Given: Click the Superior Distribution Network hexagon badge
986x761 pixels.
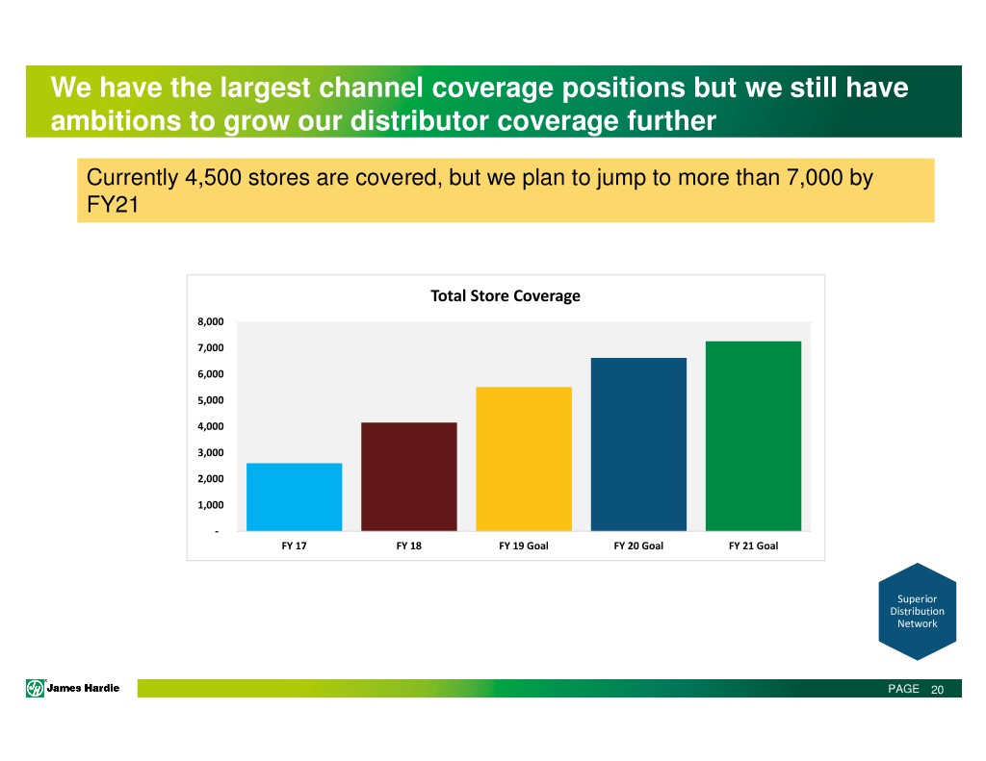Looking at the screenshot, I should point(917,612).
